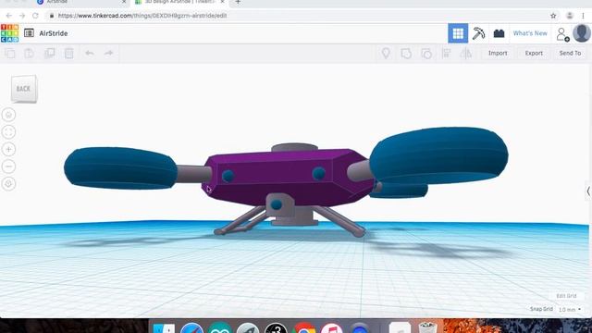Toggle the orthographic/perspective view button
Viewport: 592px width, 333px height.
point(8,184)
